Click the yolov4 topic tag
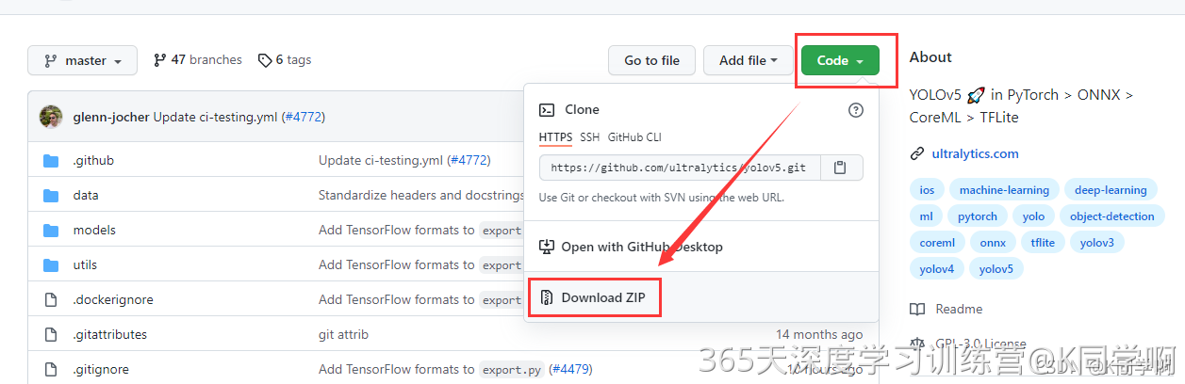This screenshot has height=384, width=1185. tap(937, 269)
